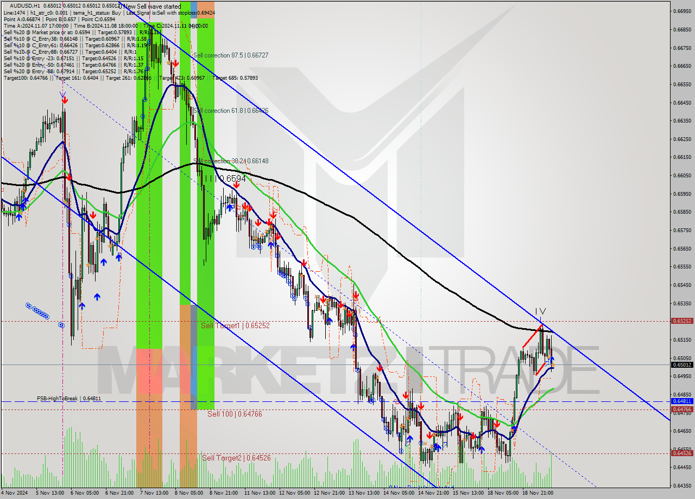Click the AUDUSD,H1 chart title
The width and height of the screenshot is (695, 499).
coord(25,5)
